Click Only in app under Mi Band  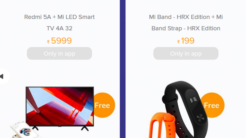186,53
